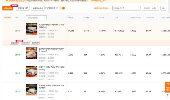The width and height of the screenshot is (170, 100).
Task: Click the 24.27 ROI value
Action: 148,55
